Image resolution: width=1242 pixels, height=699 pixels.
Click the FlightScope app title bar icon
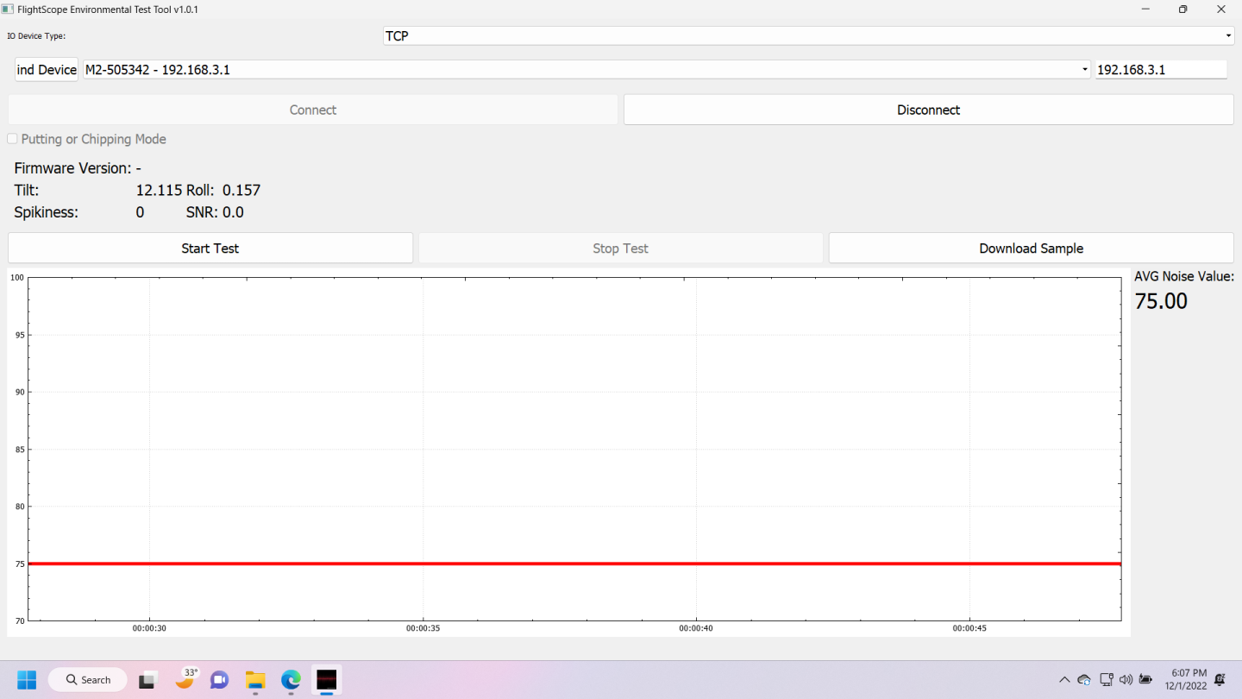point(7,9)
